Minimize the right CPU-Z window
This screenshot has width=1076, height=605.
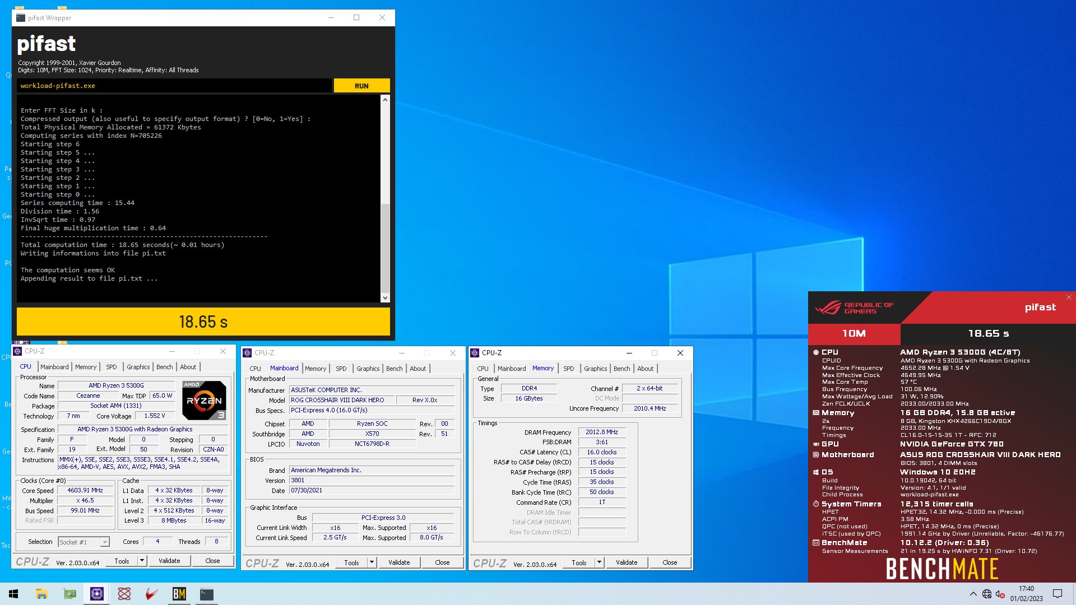629,353
